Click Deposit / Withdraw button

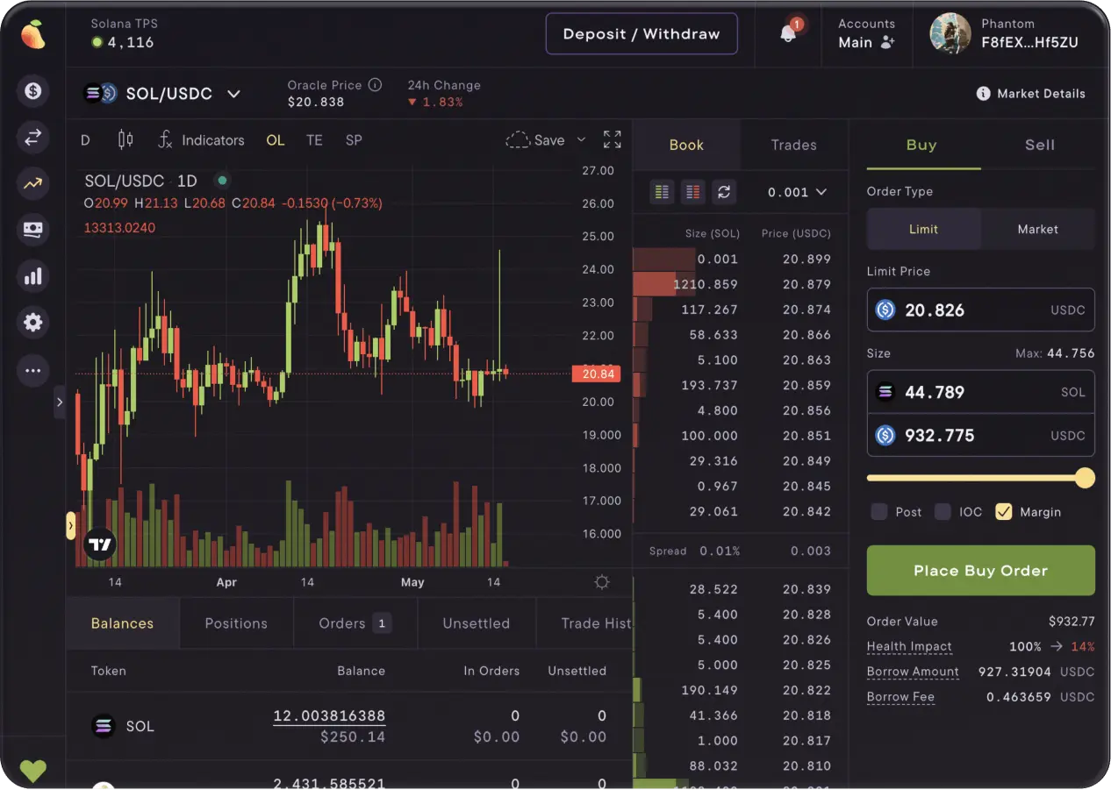click(x=642, y=34)
